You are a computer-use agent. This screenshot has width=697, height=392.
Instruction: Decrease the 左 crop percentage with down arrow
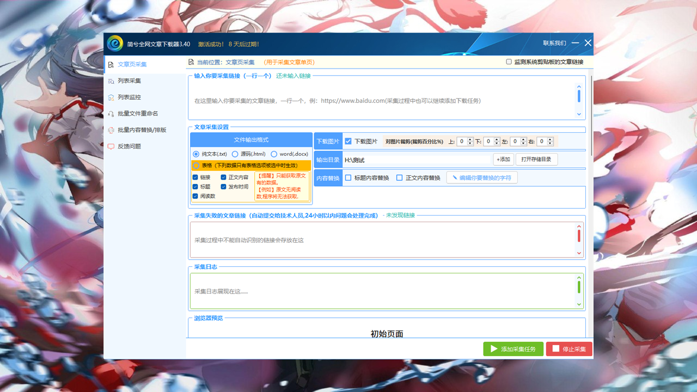pos(523,144)
